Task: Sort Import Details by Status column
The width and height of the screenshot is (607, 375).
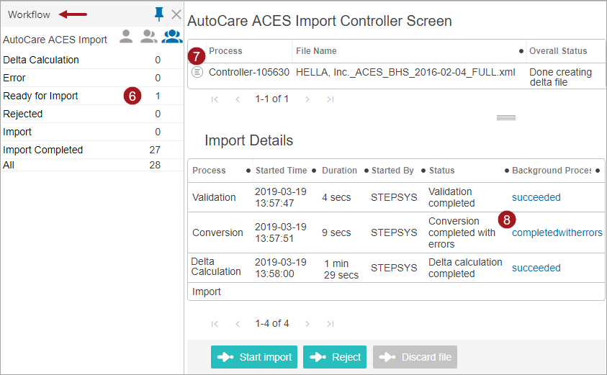Action: [441, 171]
